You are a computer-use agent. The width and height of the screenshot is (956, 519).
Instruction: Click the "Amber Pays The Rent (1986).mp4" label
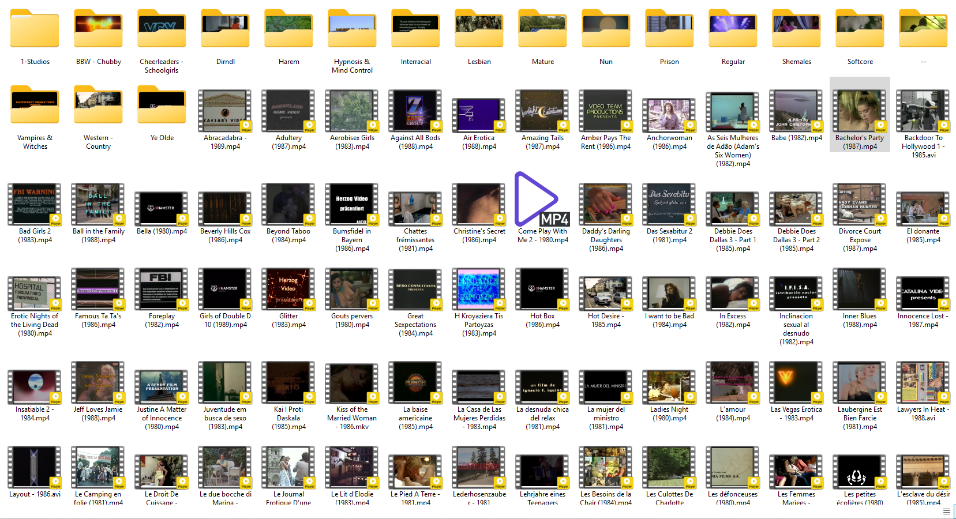[x=606, y=142]
